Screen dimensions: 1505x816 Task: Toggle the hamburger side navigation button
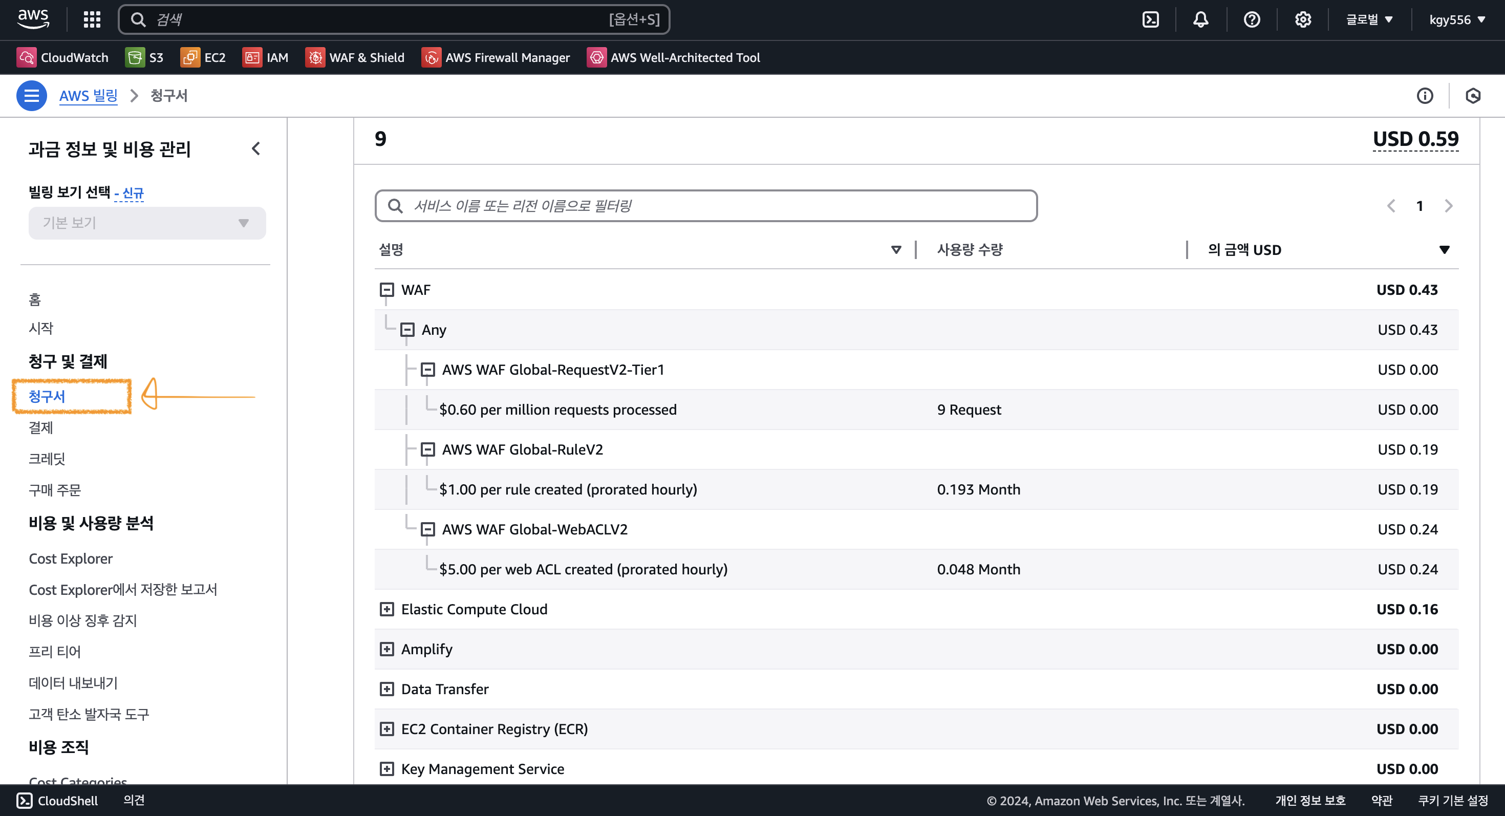32,96
